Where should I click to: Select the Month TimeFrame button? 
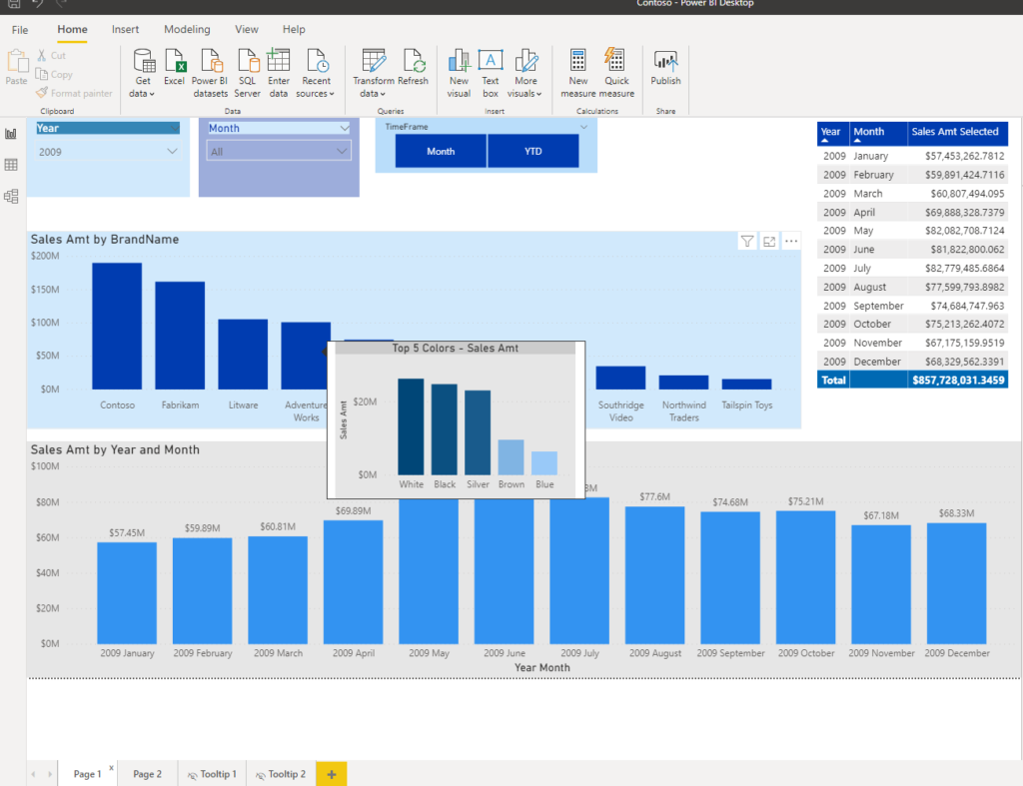click(441, 151)
